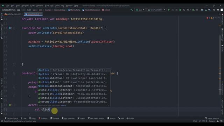Click DoubleClickListener breadcrumb item

91,10
